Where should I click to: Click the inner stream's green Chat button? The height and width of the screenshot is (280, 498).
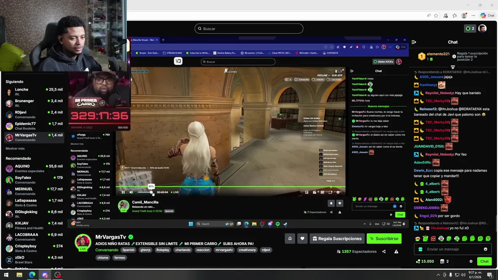[x=400, y=215]
